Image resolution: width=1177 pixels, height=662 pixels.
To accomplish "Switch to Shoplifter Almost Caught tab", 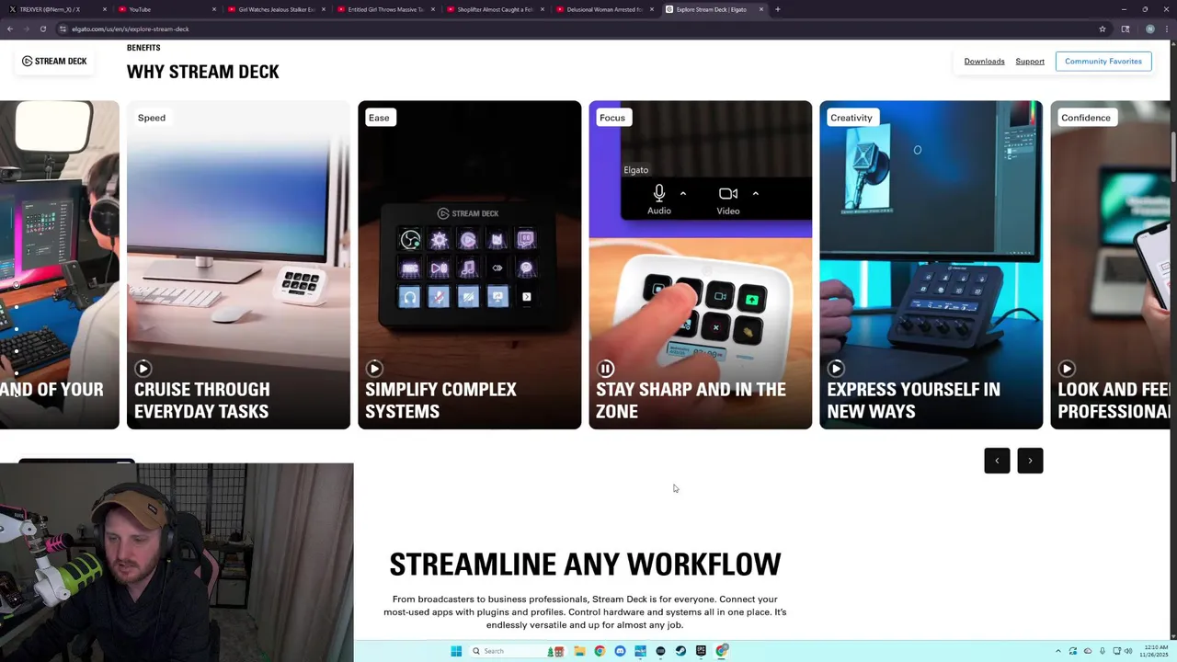I will click(x=495, y=9).
